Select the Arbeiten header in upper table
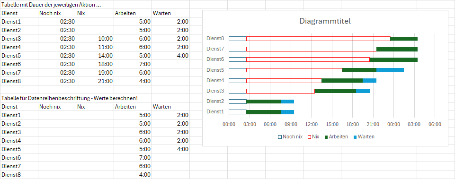Screen dimensions: 455x179 [x=133, y=13]
